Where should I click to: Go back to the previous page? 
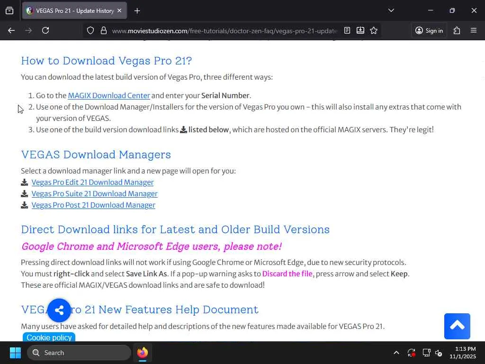[11, 30]
